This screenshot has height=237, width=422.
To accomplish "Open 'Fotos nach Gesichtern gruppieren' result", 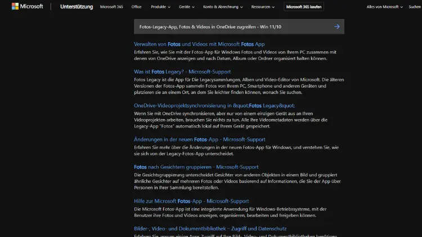I will (x=196, y=167).
